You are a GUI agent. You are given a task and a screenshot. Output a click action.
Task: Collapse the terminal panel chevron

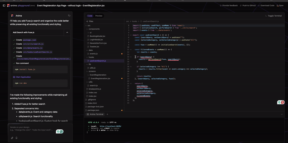(282, 114)
